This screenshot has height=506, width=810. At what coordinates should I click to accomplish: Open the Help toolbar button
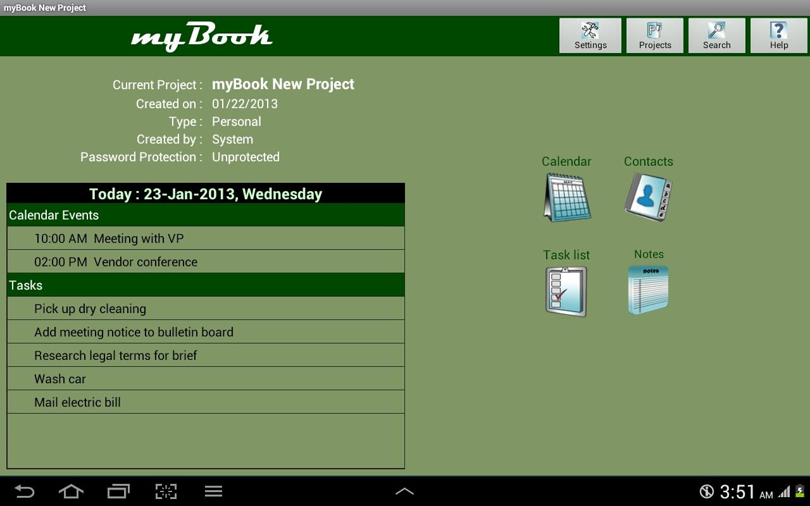(x=779, y=35)
